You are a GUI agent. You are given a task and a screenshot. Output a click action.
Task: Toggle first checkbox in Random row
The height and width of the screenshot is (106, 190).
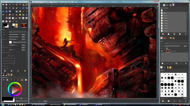pyautogui.click(x=8, y=63)
